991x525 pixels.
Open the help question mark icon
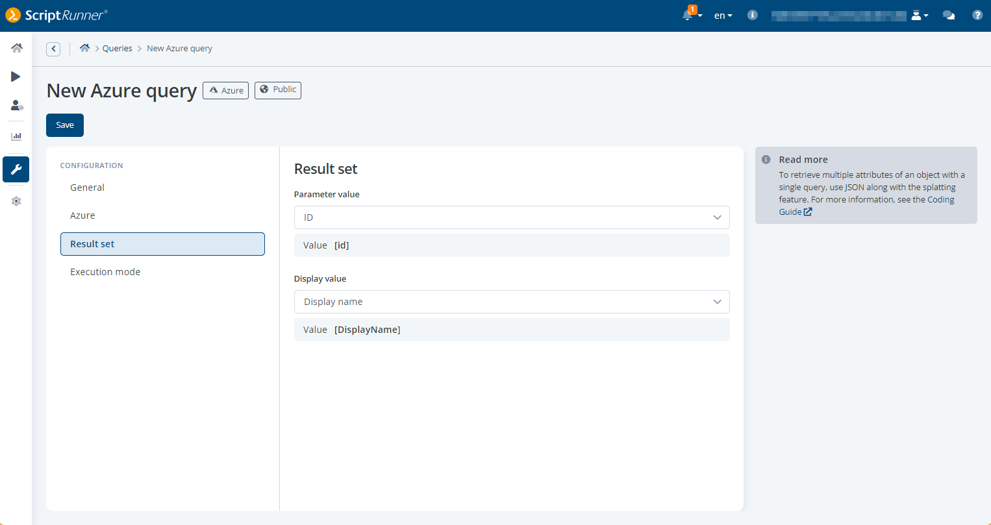(977, 15)
